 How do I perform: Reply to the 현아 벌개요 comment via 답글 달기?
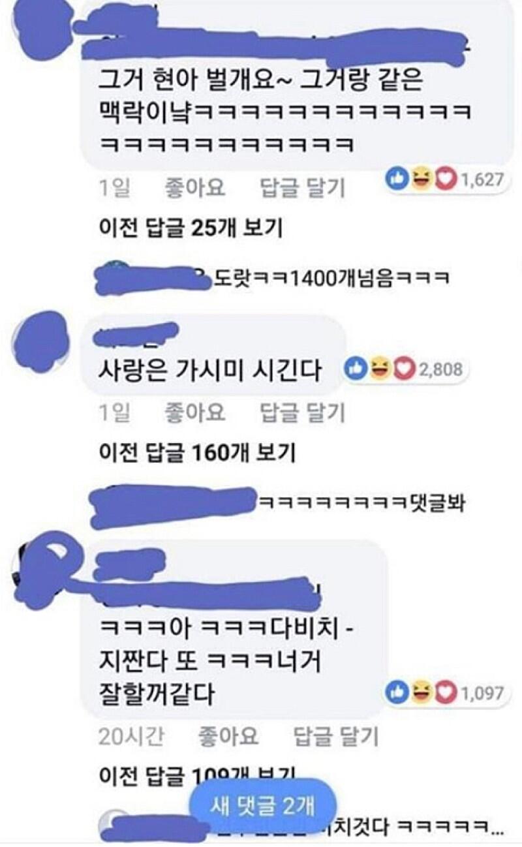coord(301,189)
